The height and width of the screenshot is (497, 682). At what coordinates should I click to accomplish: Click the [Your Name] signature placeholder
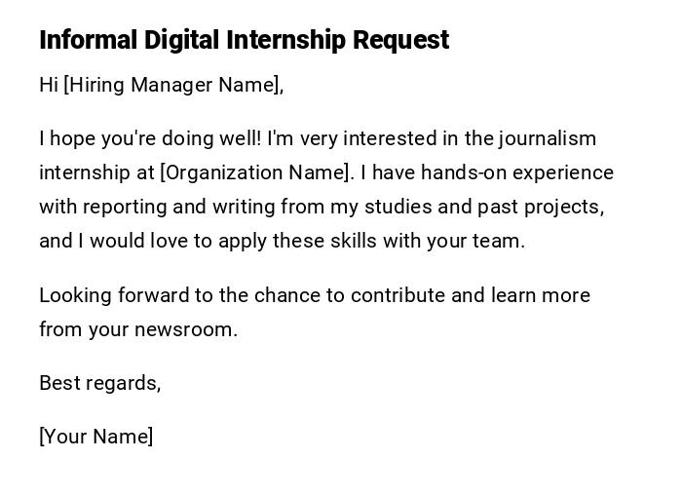95,437
